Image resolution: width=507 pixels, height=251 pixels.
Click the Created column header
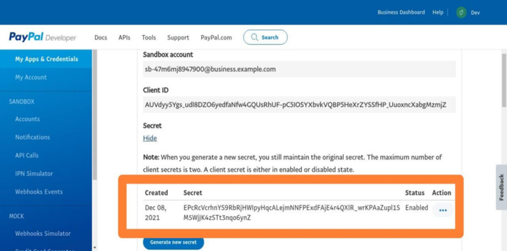156,193
